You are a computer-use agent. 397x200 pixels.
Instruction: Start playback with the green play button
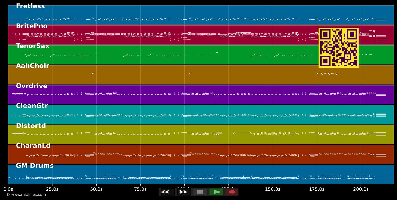pyautogui.click(x=216, y=192)
